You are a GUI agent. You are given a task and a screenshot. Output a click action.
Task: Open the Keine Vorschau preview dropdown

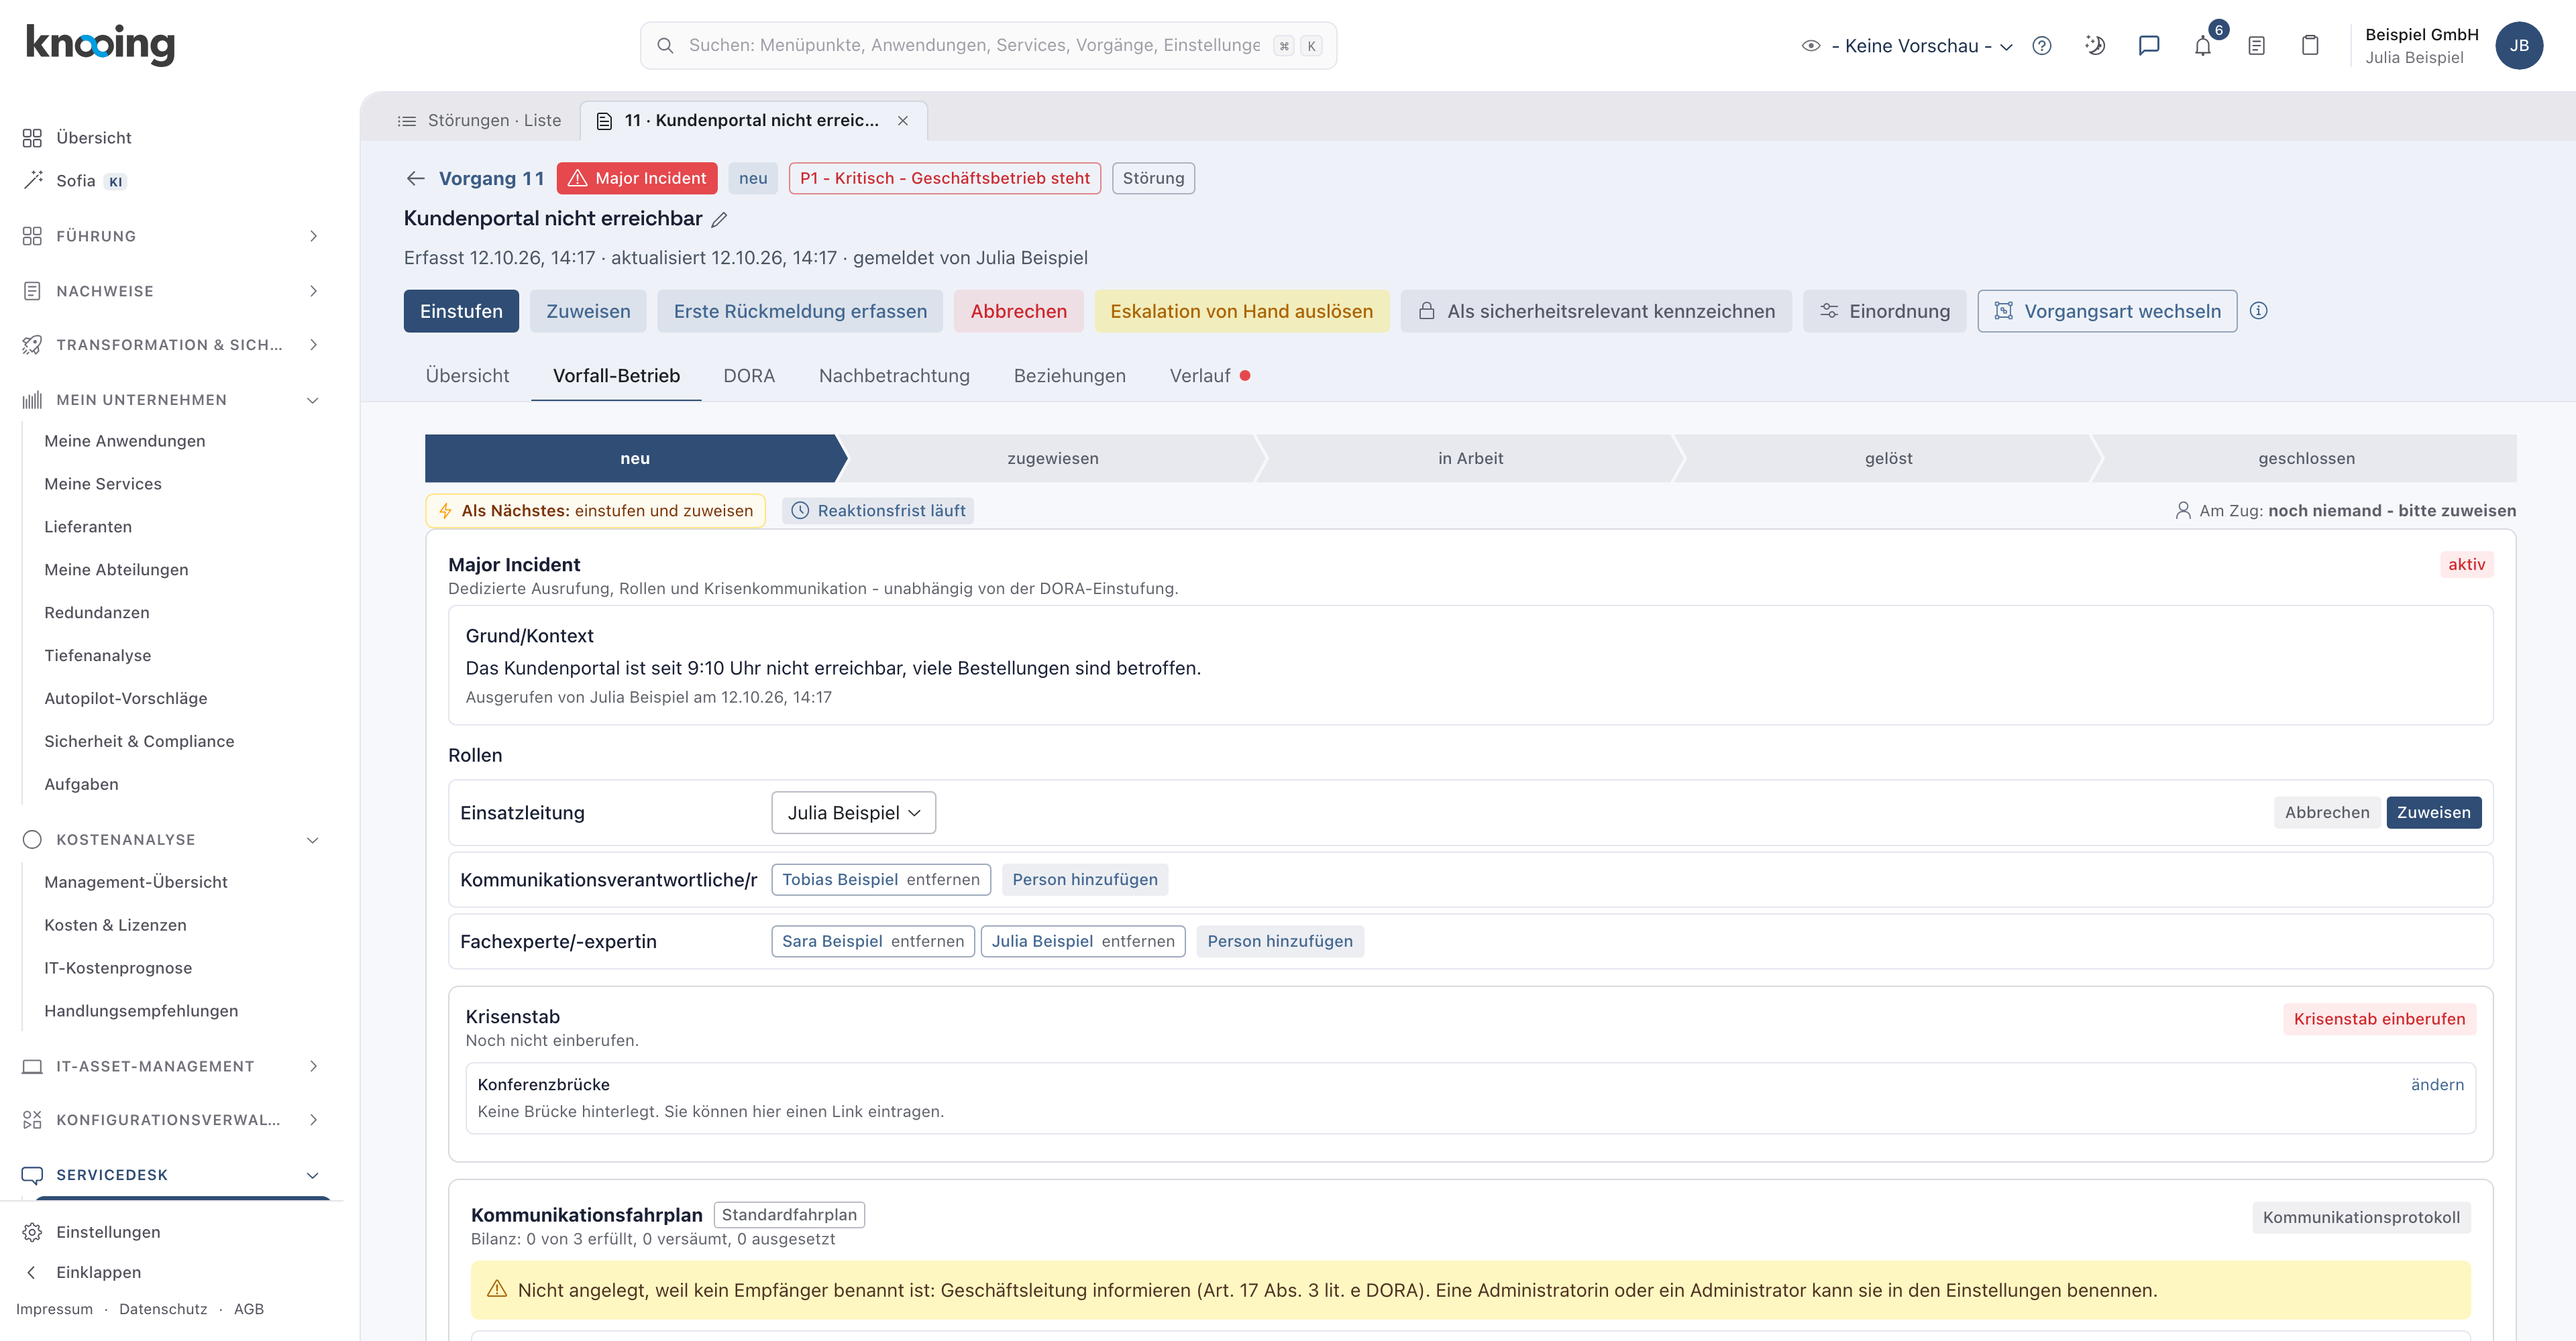point(1907,46)
